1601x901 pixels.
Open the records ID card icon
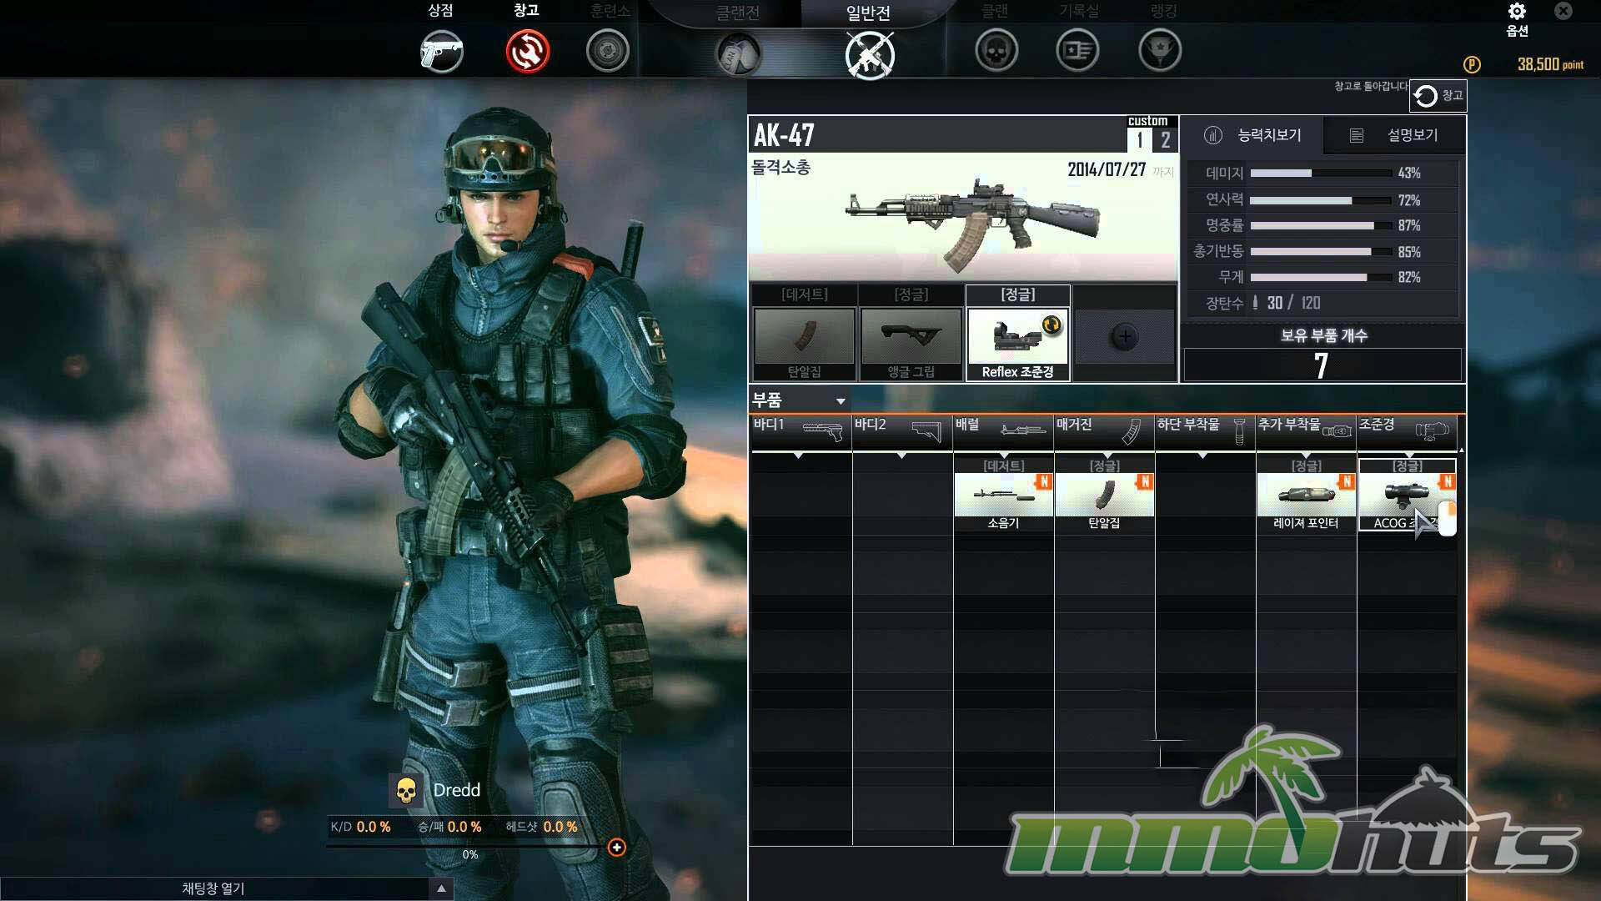(1077, 52)
